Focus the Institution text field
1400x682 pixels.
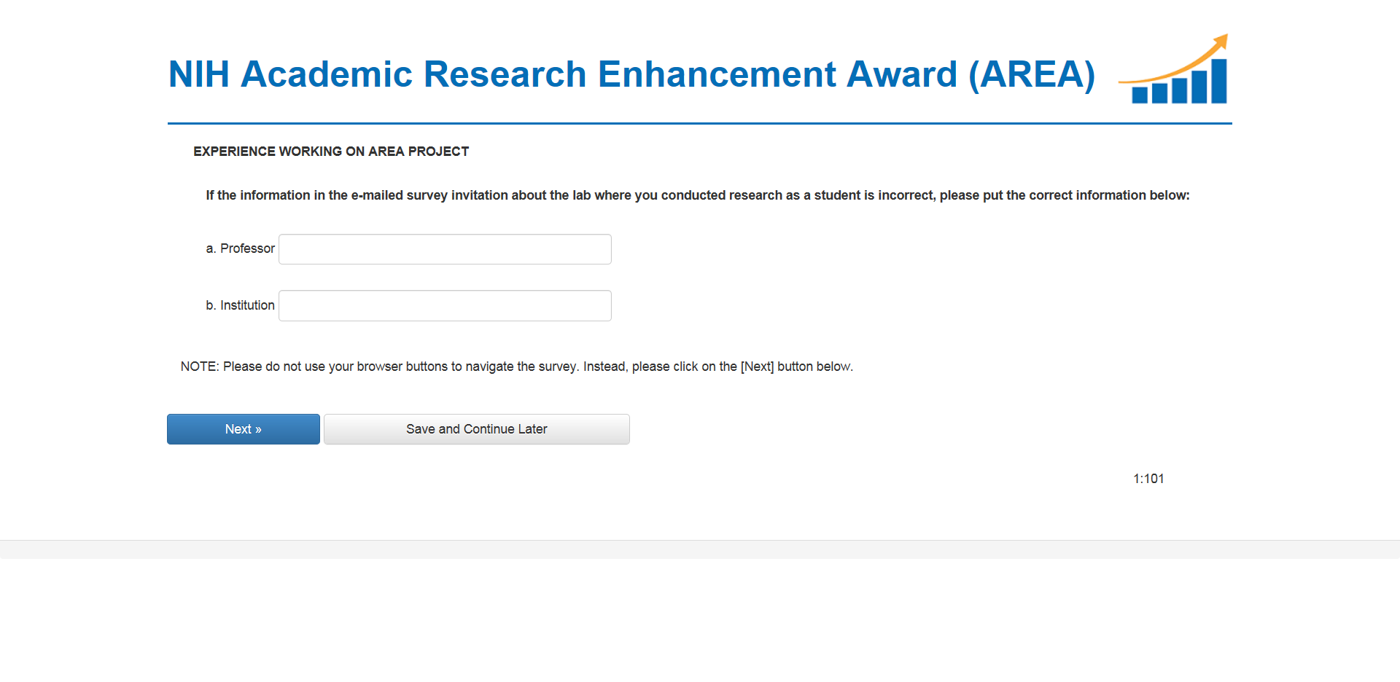445,306
